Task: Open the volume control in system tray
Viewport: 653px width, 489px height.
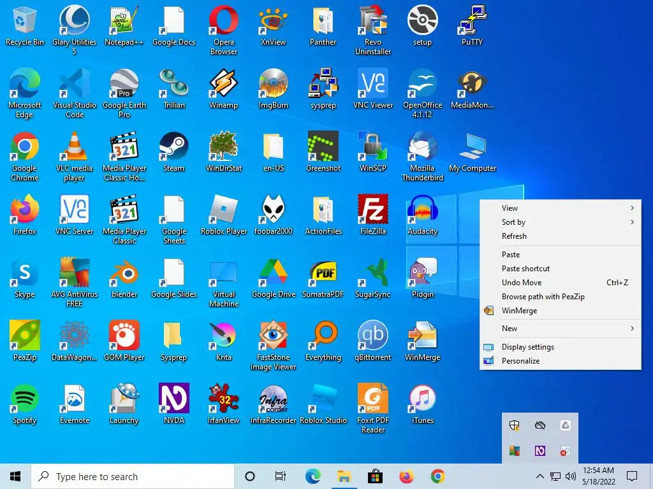Action: pos(571,476)
